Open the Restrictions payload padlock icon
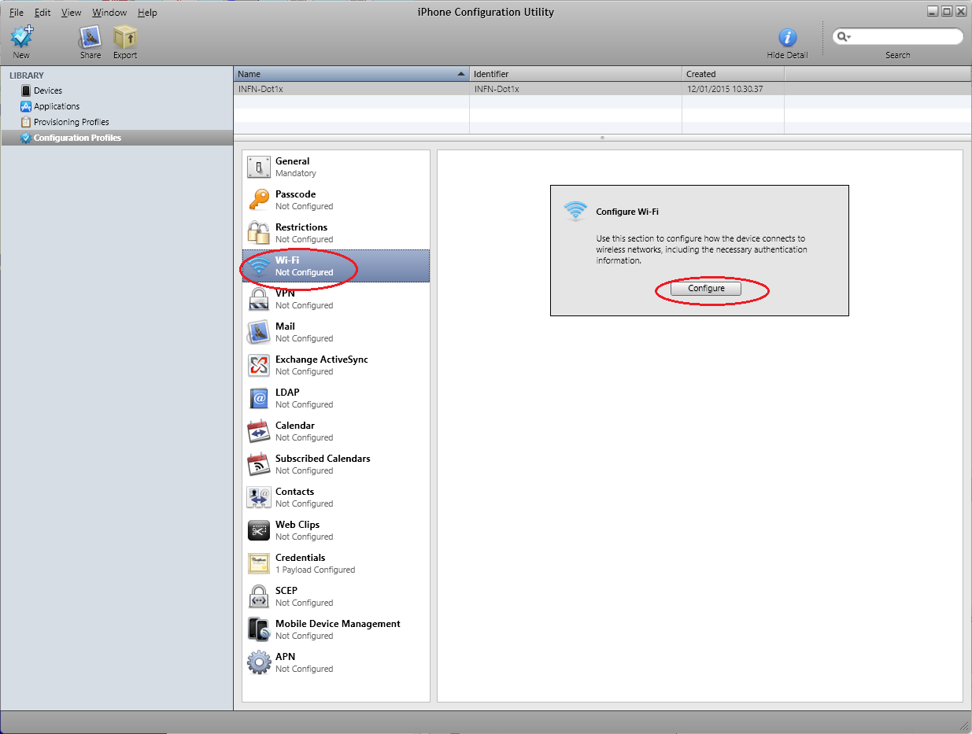This screenshot has width=972, height=734. 259,233
